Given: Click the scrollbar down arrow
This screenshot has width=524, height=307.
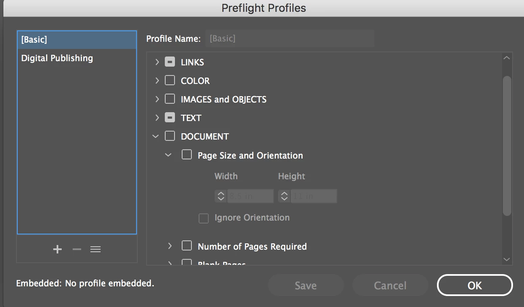Looking at the screenshot, I should [507, 259].
